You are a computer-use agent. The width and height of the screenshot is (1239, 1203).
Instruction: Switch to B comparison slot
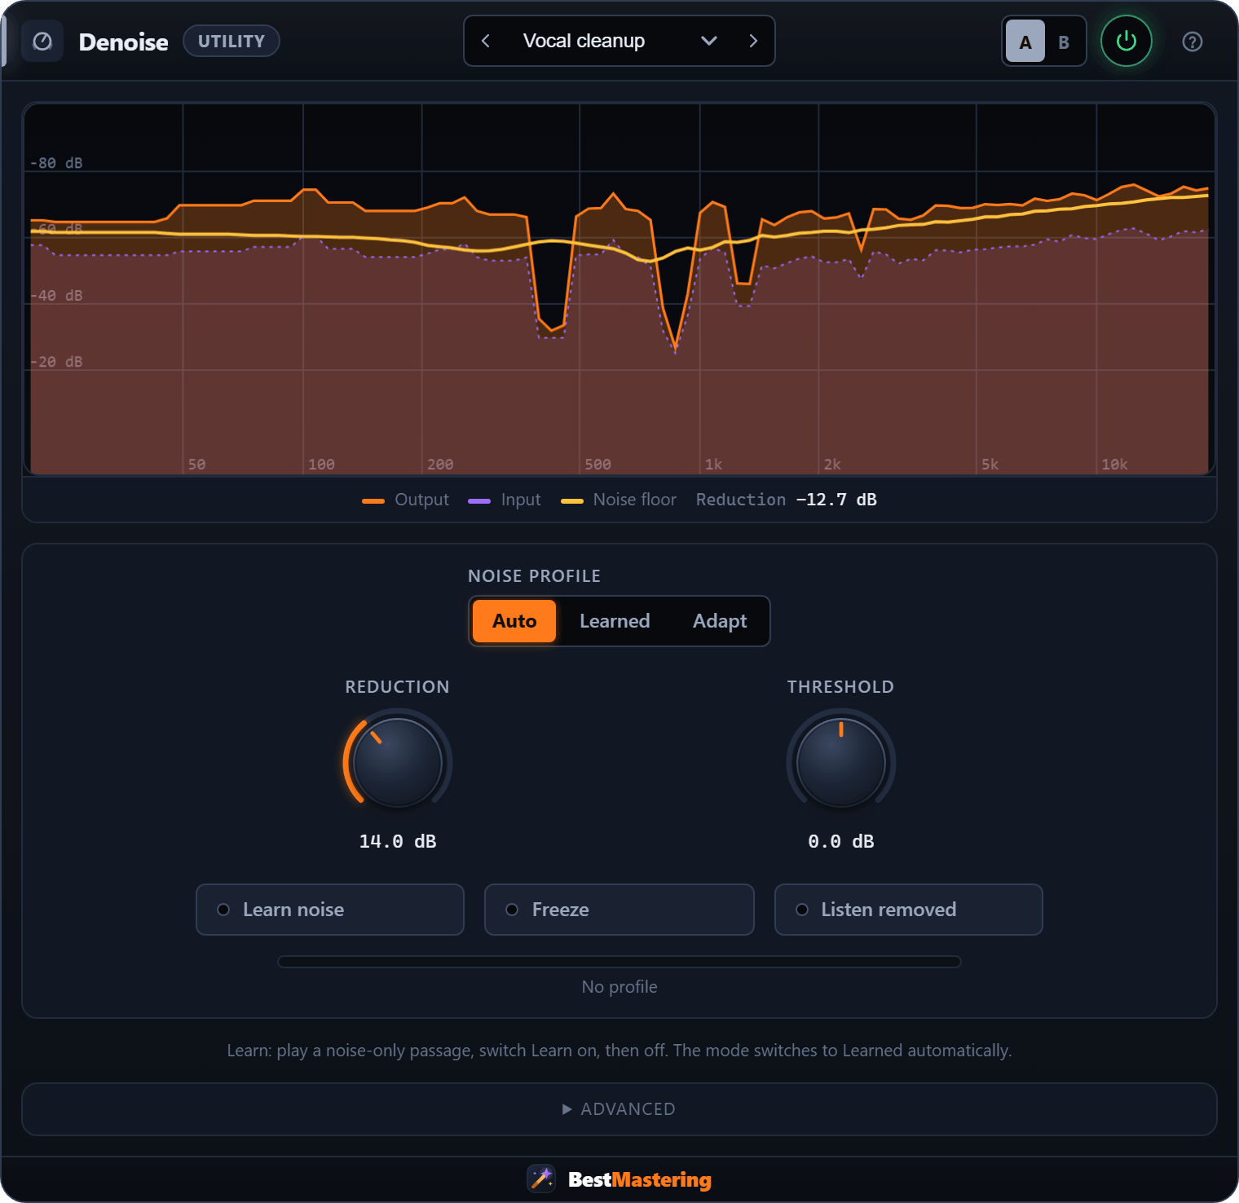(1064, 42)
